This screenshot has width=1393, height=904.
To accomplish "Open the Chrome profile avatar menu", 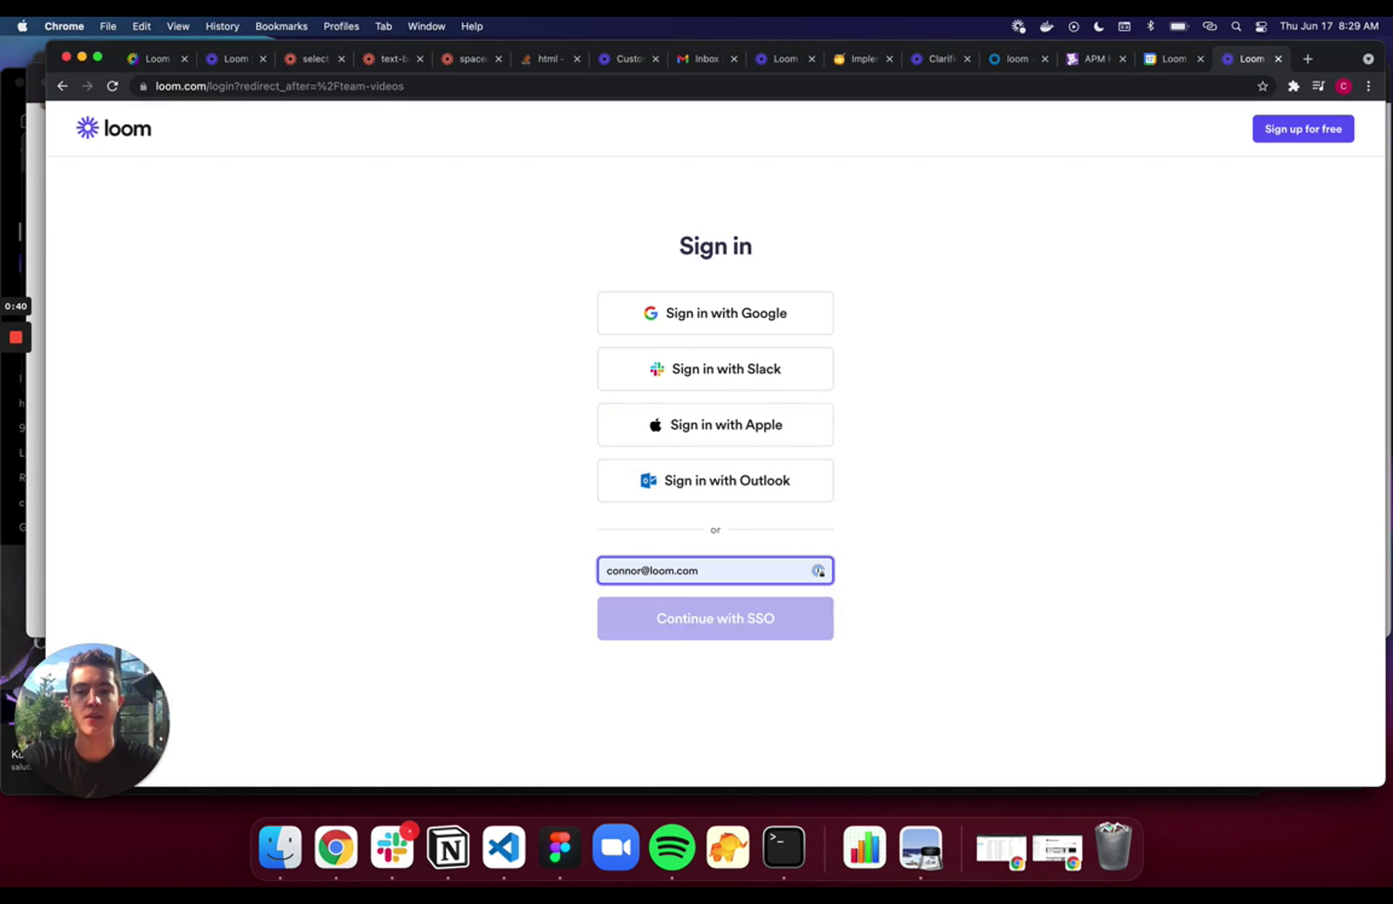I will tap(1344, 86).
